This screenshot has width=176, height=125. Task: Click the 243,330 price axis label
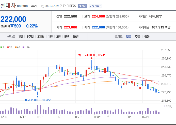click(x=166, y=67)
